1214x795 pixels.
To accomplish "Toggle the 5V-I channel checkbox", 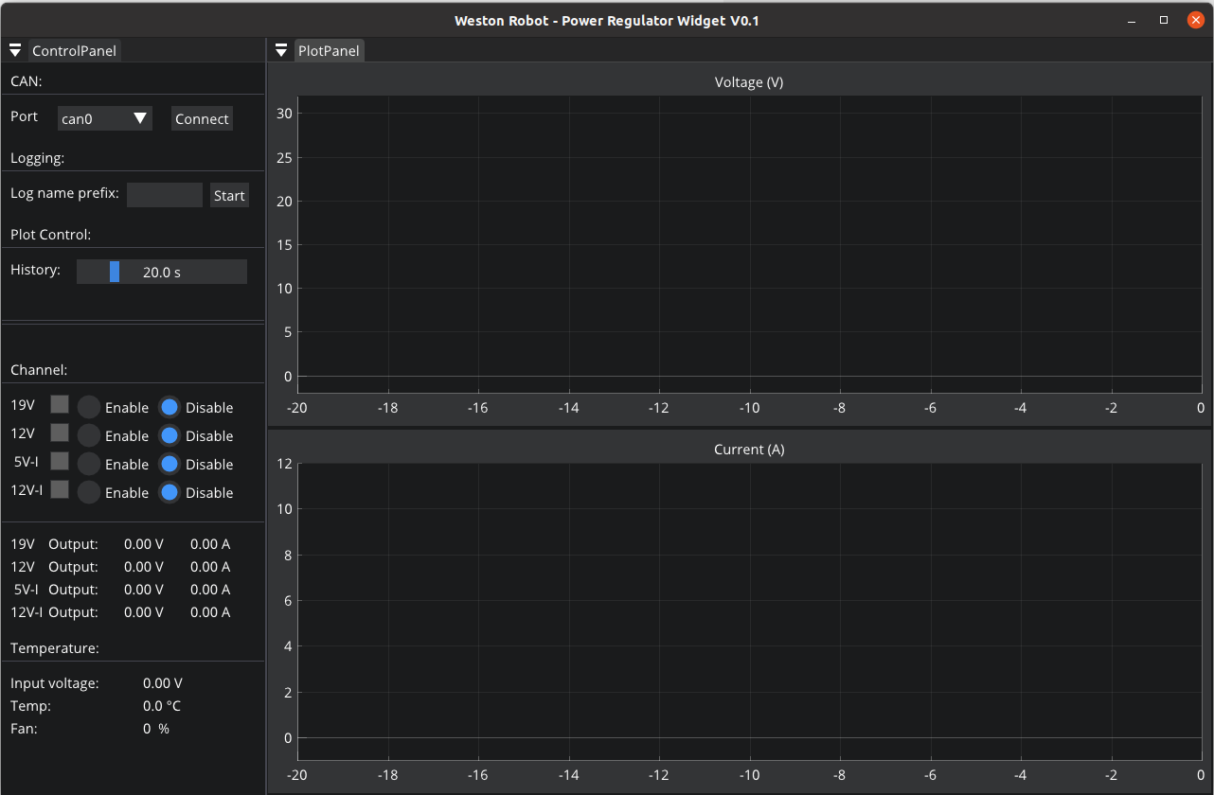I will [x=60, y=461].
